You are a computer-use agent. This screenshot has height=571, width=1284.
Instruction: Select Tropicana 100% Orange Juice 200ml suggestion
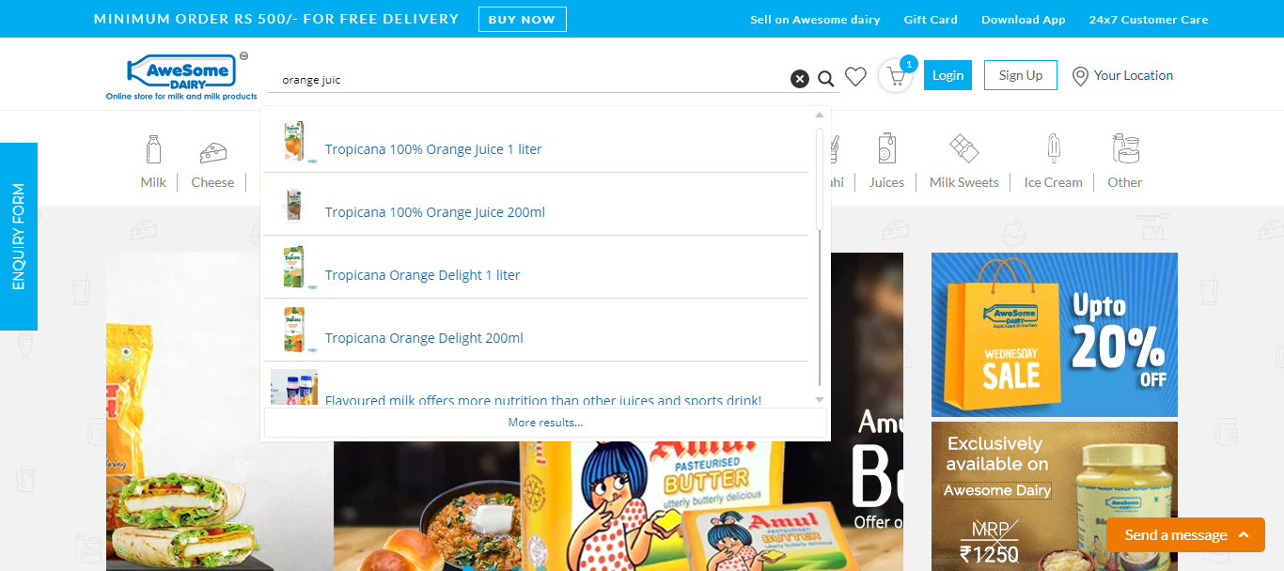coord(536,205)
